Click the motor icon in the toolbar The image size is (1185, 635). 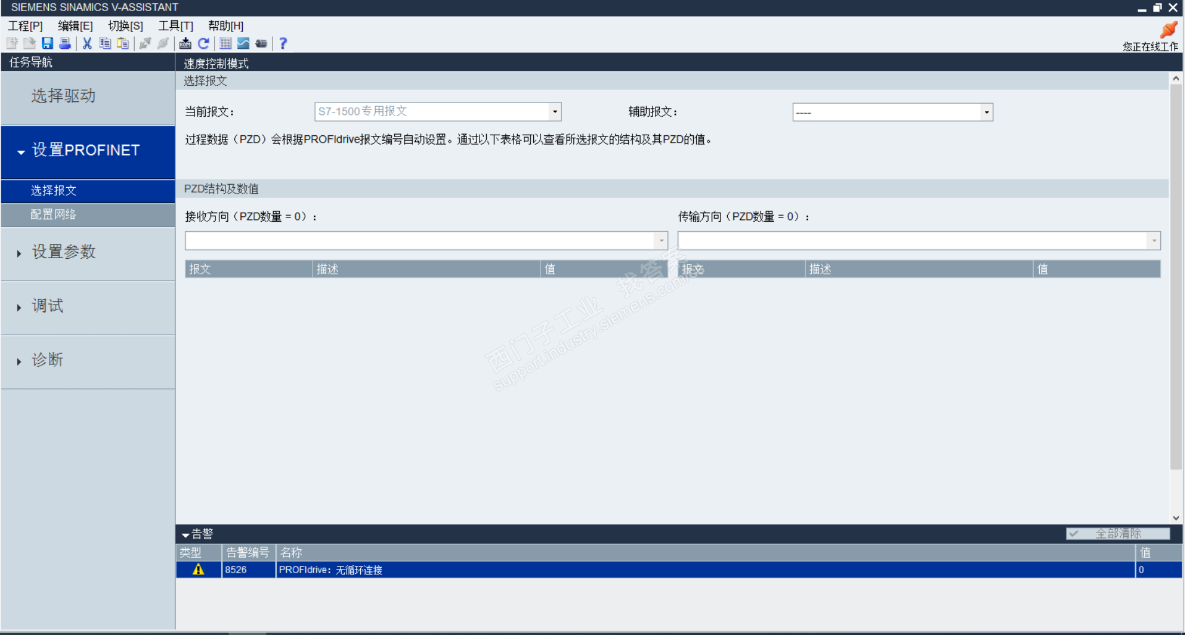click(261, 43)
